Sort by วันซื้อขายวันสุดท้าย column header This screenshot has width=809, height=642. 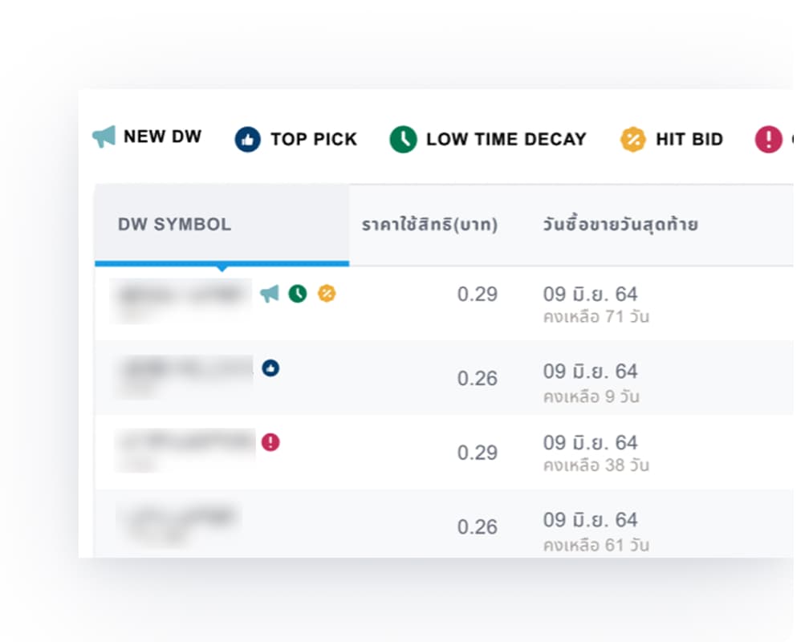(x=620, y=225)
